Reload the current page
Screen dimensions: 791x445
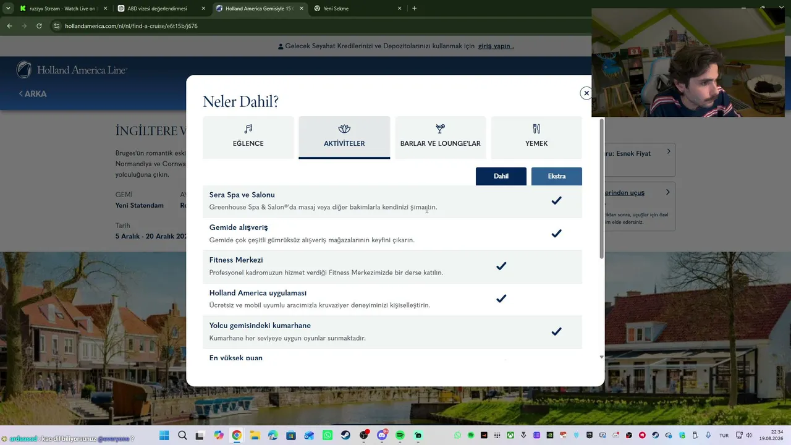(39, 26)
